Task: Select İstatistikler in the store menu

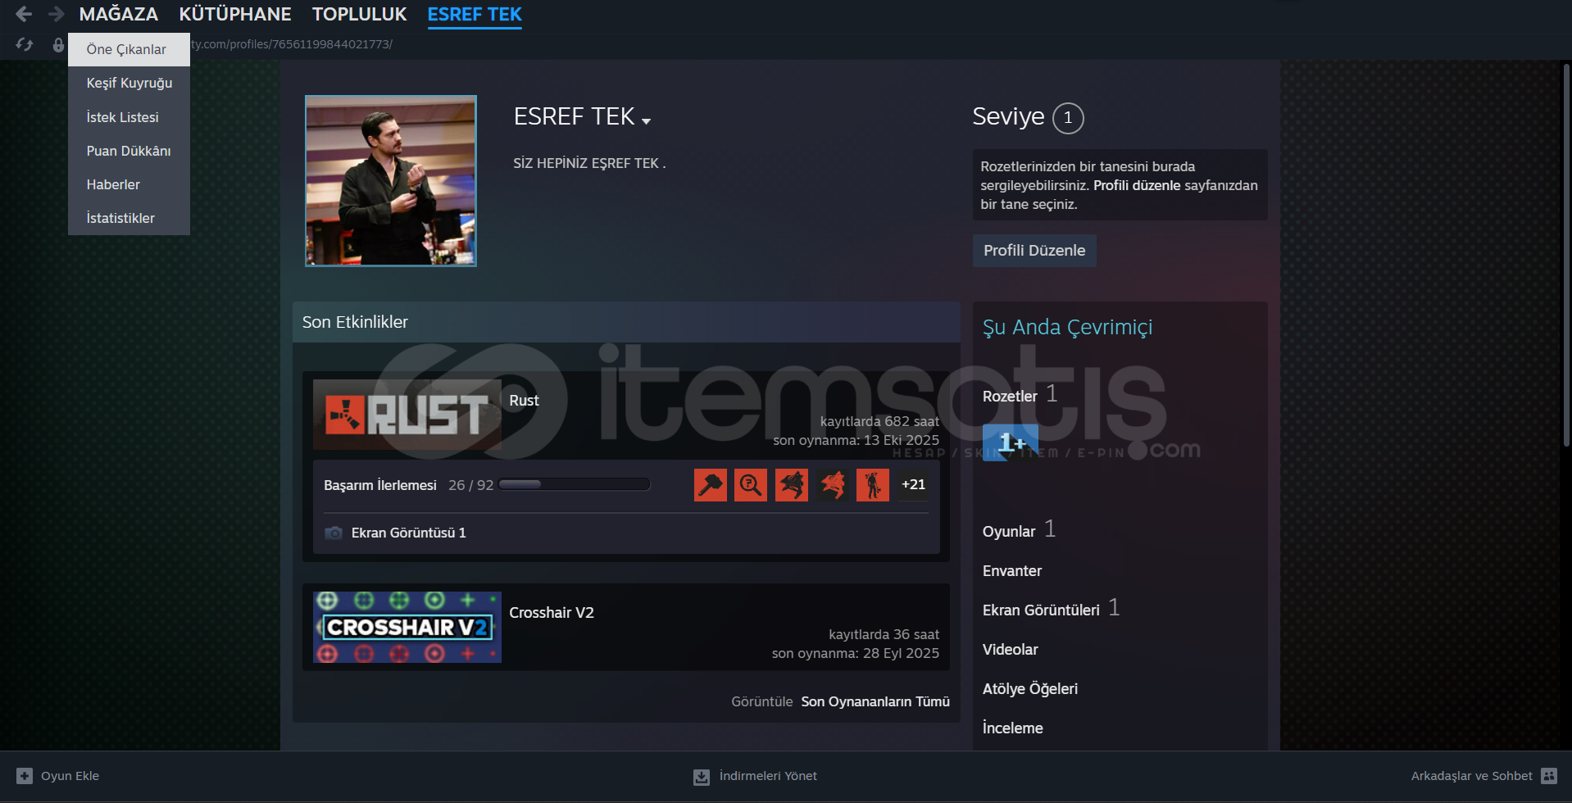Action: (x=129, y=218)
